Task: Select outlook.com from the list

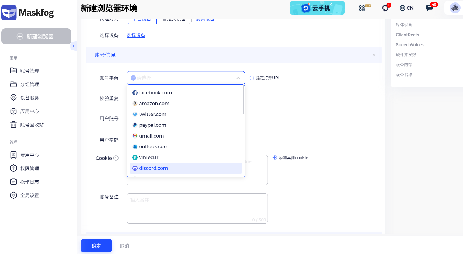Action: point(186,147)
